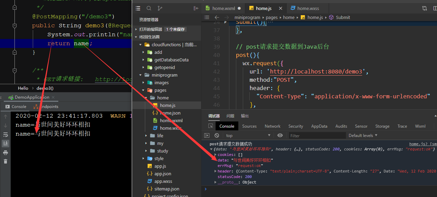Click the trash icon to clear IntelliJ console
Image resolution: width=437 pixels, height=197 pixels.
(6, 161)
